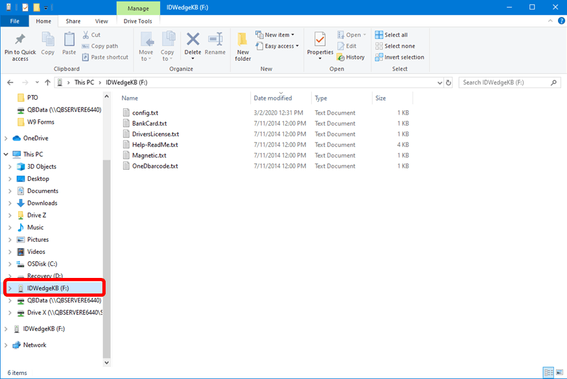This screenshot has height=379, width=567.
Task: Open W9 Forms quick access folder
Action: tap(40, 122)
